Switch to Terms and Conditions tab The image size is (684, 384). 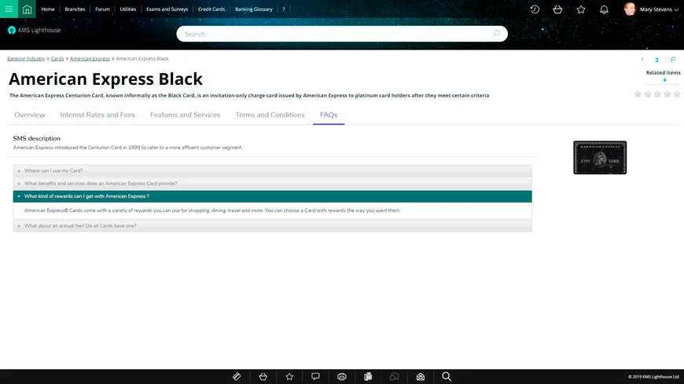point(270,115)
